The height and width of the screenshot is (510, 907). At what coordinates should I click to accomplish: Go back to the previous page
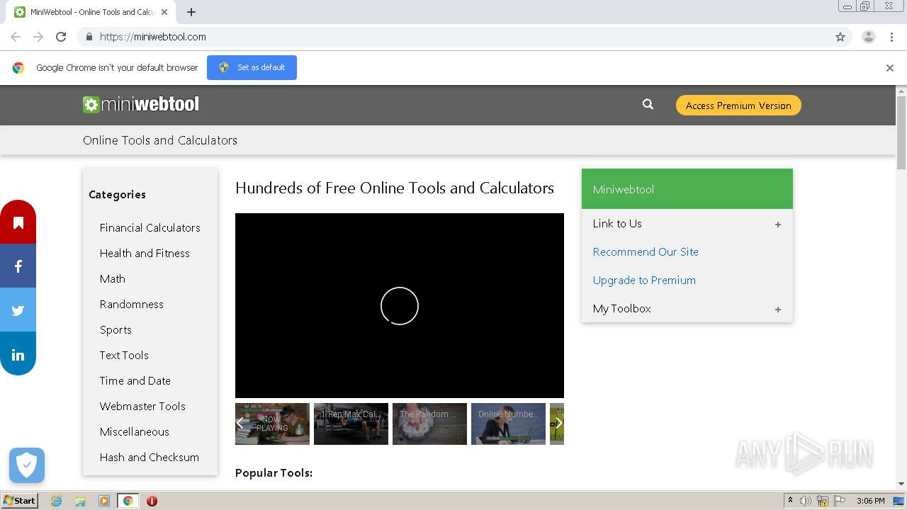click(16, 37)
